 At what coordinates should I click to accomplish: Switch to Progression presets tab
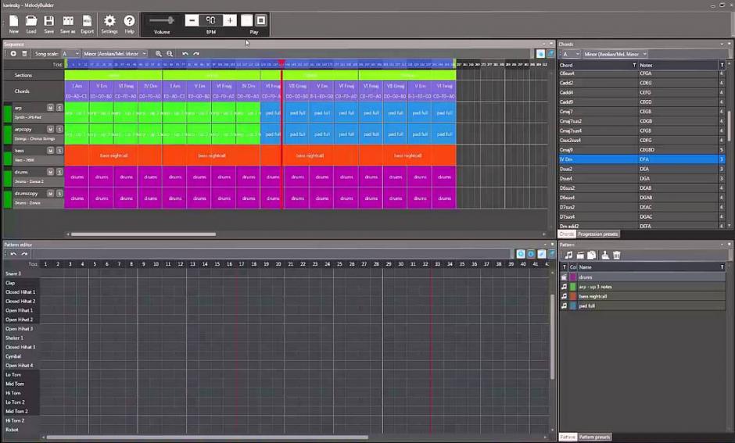click(597, 234)
